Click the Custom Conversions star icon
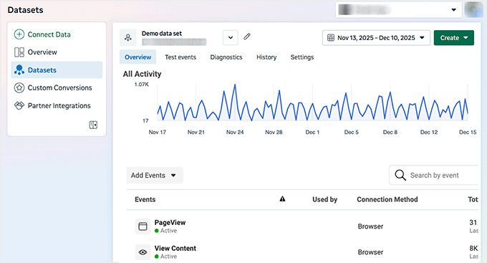The image size is (487, 263). (19, 87)
